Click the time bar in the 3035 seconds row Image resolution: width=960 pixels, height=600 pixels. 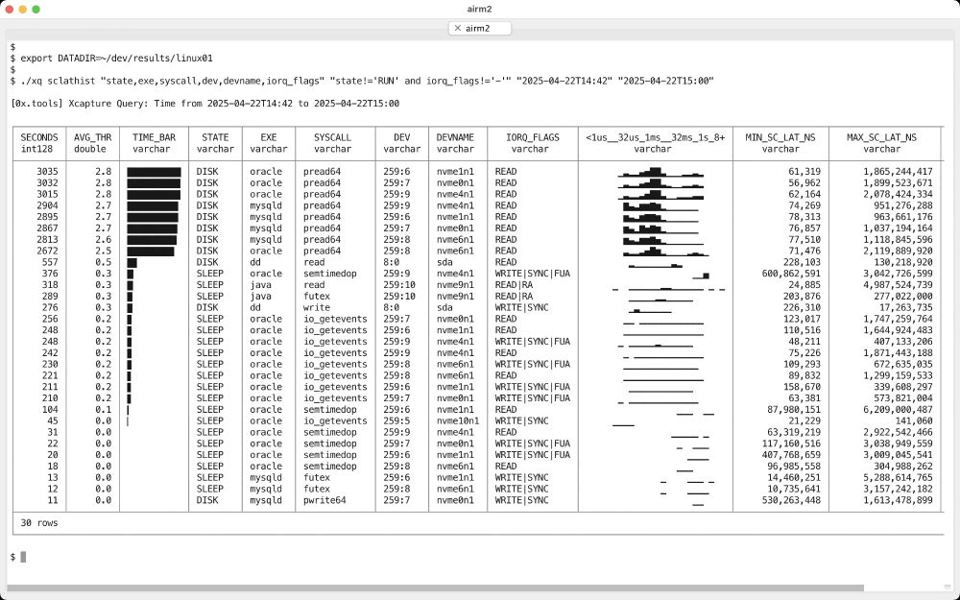pos(154,172)
